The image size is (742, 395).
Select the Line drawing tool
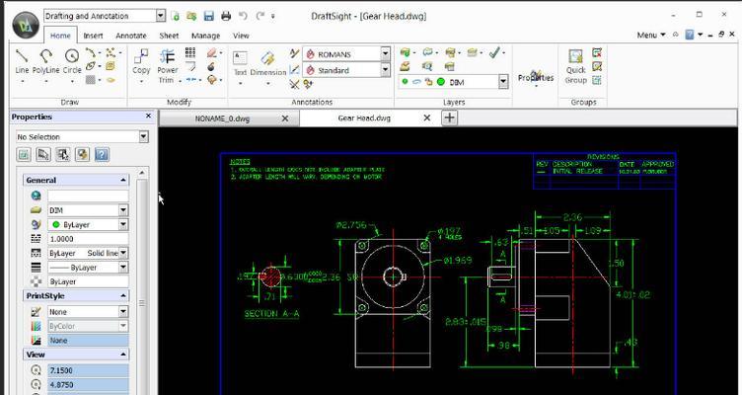pos(22,62)
